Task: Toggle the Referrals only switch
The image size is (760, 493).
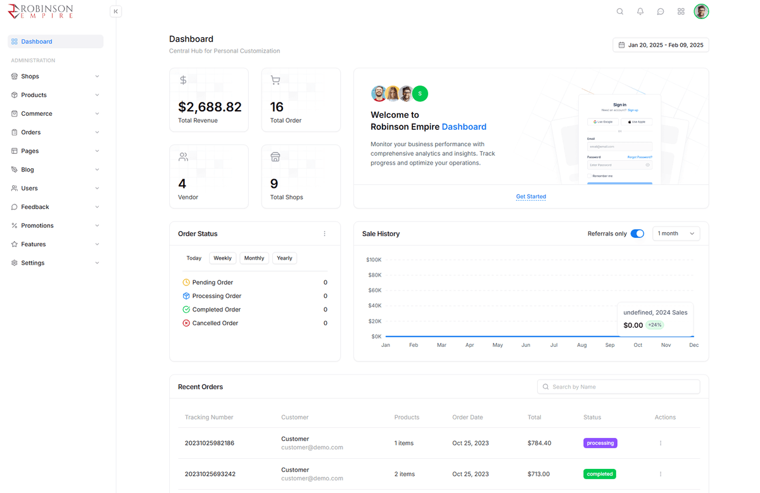Action: tap(637, 233)
